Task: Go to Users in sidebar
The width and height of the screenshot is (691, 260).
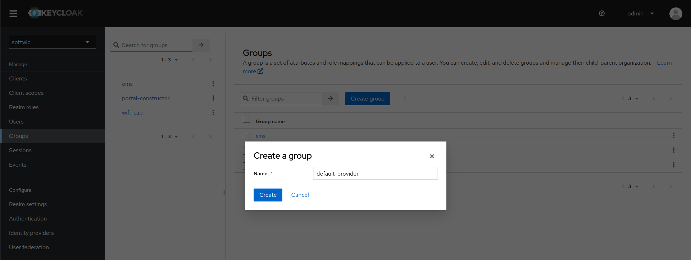Action: click(x=16, y=122)
